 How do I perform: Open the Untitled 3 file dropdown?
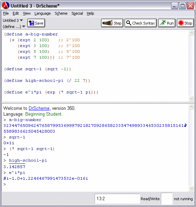point(13,20)
